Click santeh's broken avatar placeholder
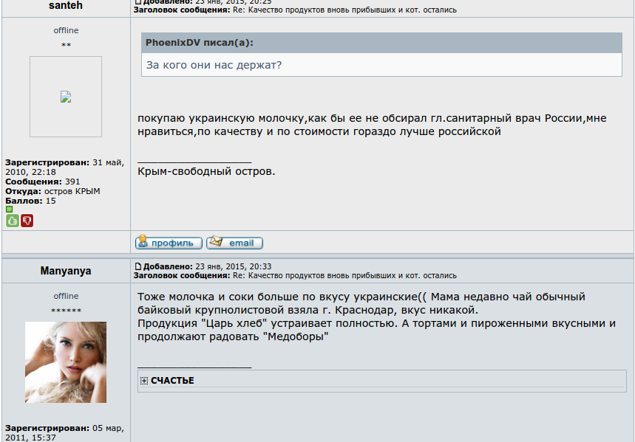Screen dimensions: 635x442 [66, 96]
